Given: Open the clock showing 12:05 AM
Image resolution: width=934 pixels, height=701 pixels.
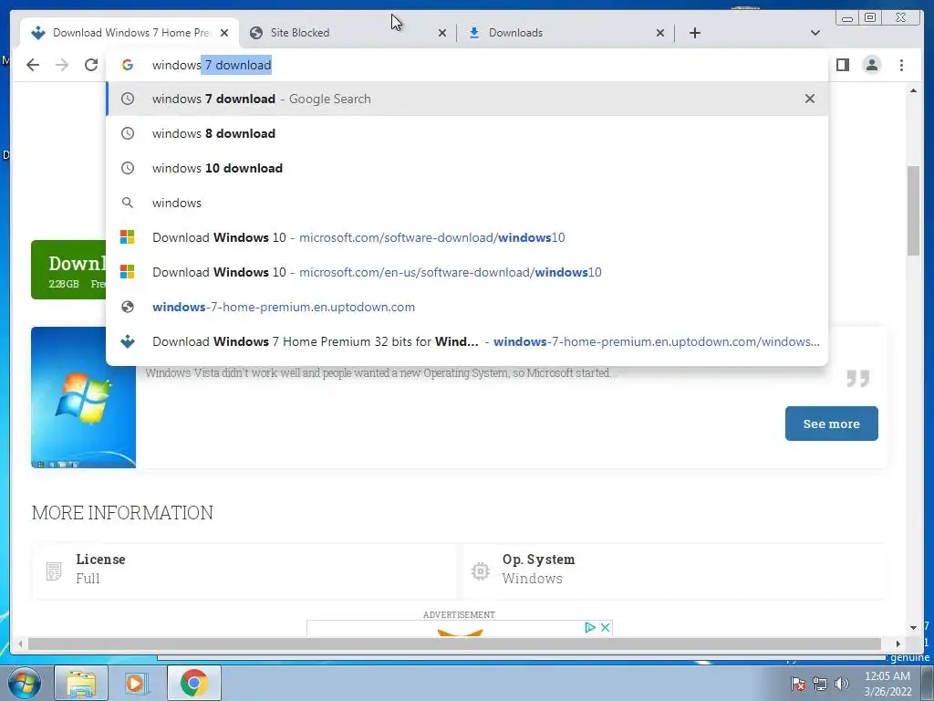Looking at the screenshot, I should (x=887, y=684).
